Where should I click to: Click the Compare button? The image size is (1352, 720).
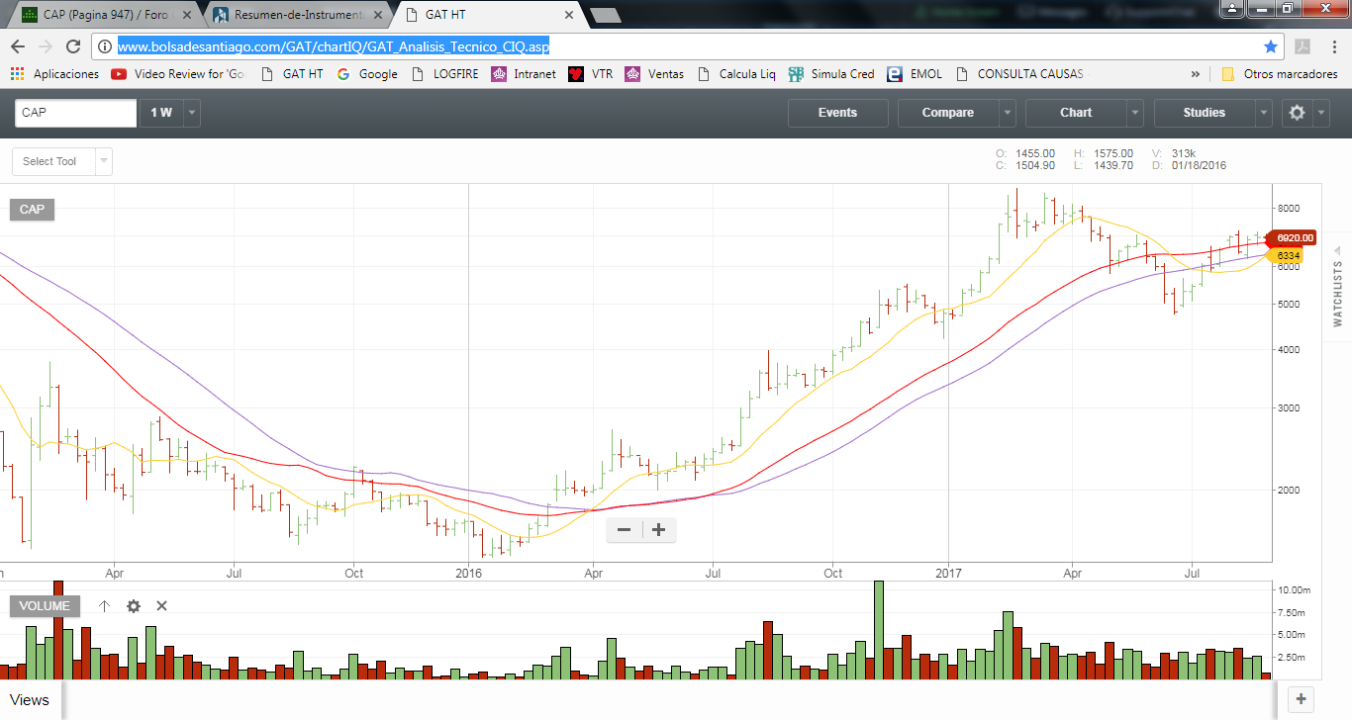[x=948, y=113]
